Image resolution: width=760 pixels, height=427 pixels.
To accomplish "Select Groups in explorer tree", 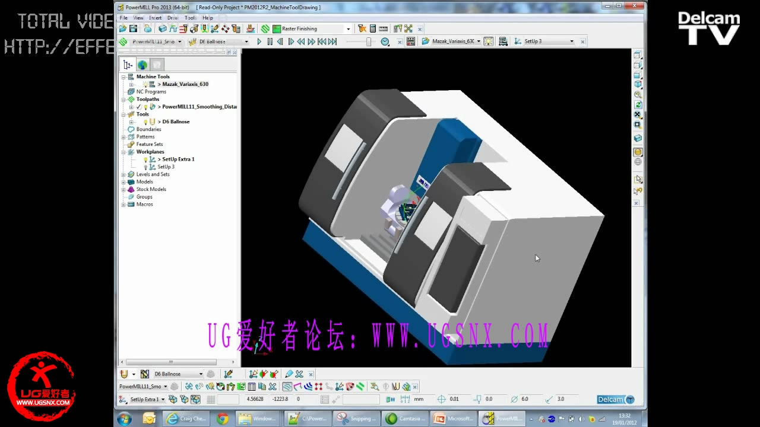I will tap(144, 197).
